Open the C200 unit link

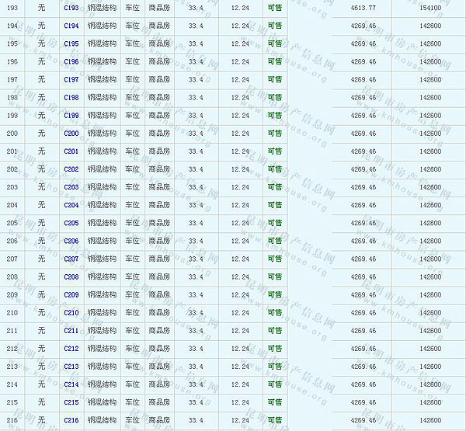71,134
